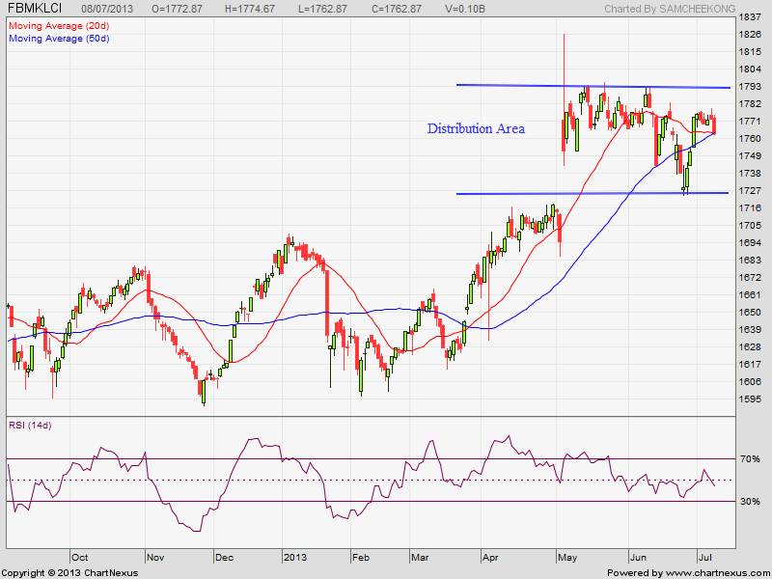The height and width of the screenshot is (579, 772).
Task: Click the upper blue resistance line at 1793
Action: point(593,86)
